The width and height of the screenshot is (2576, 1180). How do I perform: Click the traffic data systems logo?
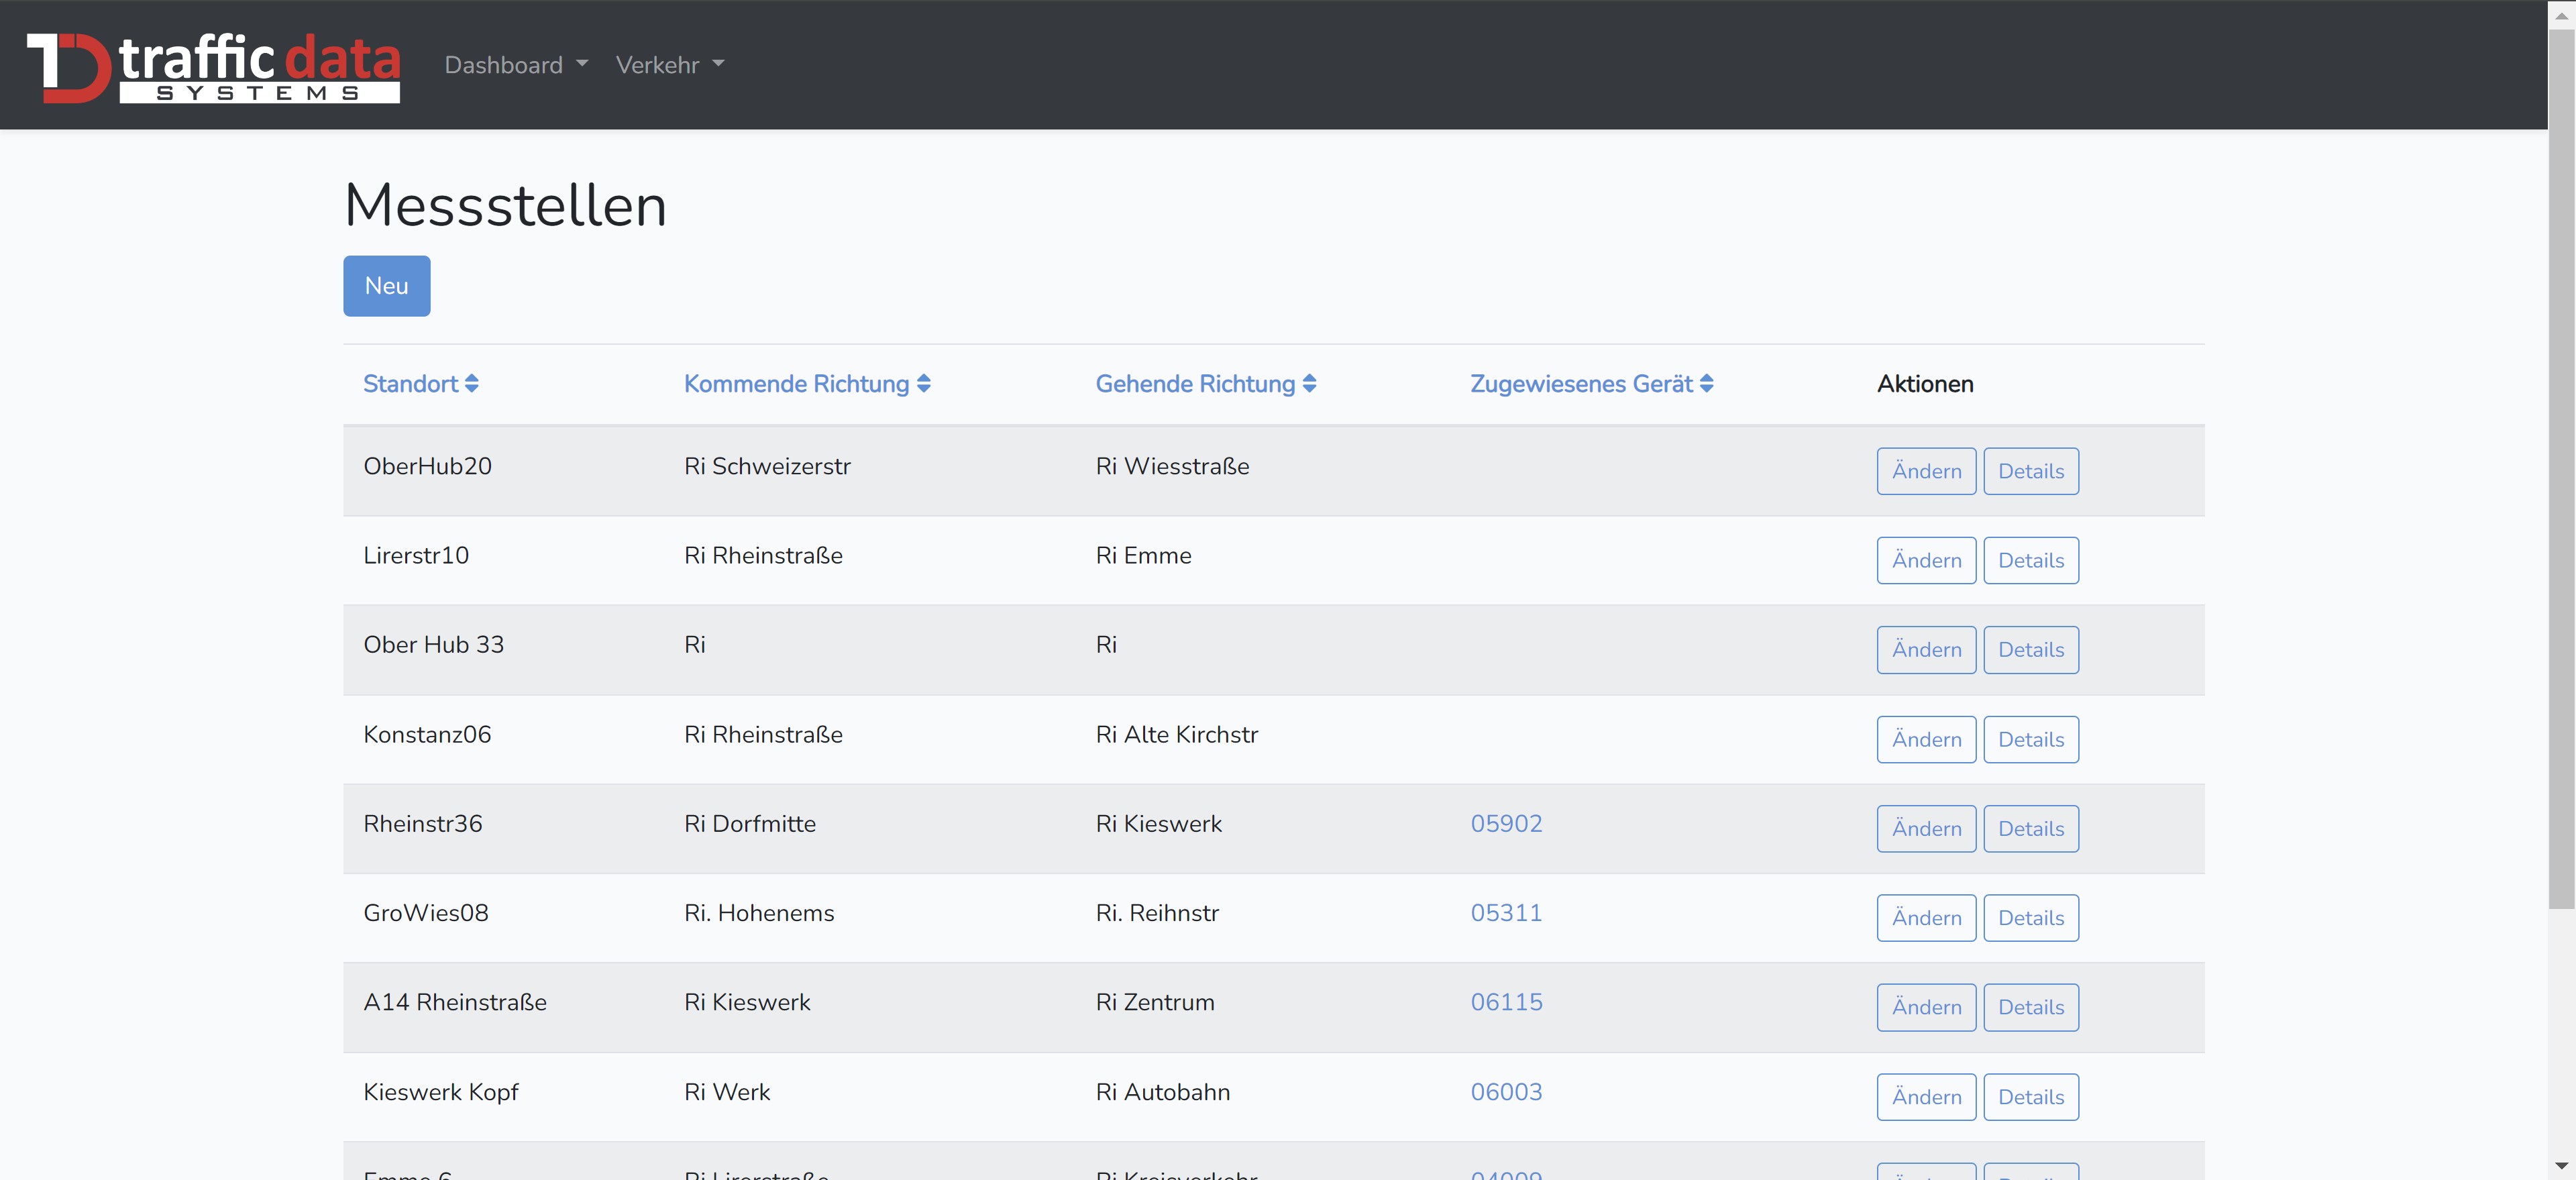213,66
